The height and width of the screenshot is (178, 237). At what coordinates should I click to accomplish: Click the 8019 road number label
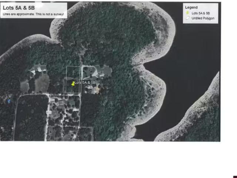[49, 112]
